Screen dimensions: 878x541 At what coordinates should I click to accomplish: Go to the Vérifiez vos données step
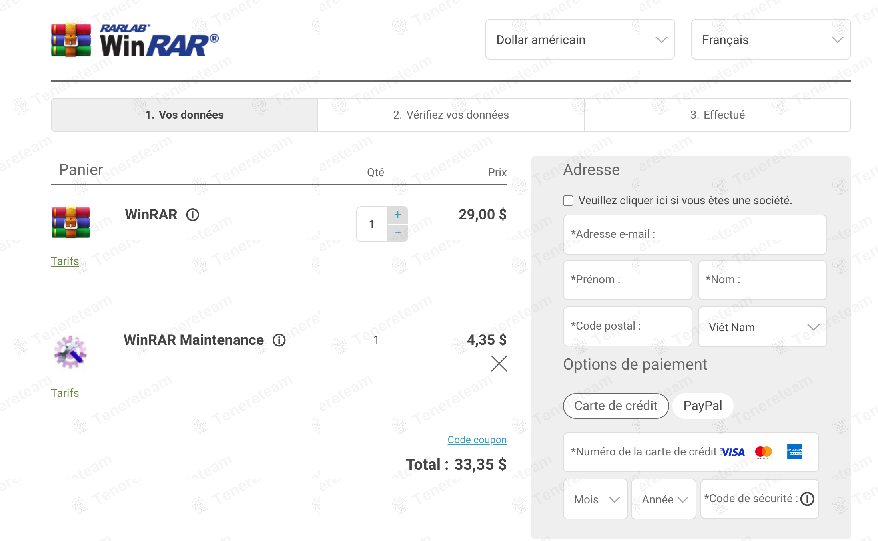(451, 115)
